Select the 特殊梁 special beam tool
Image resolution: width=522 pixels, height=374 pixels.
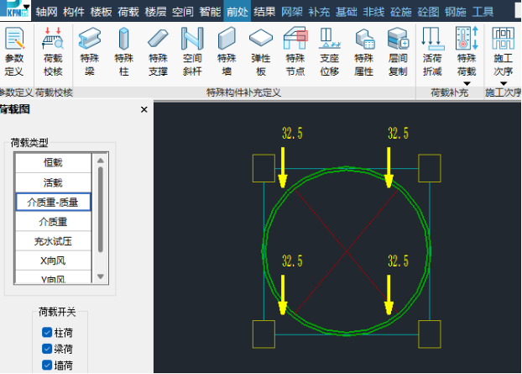tap(89, 50)
